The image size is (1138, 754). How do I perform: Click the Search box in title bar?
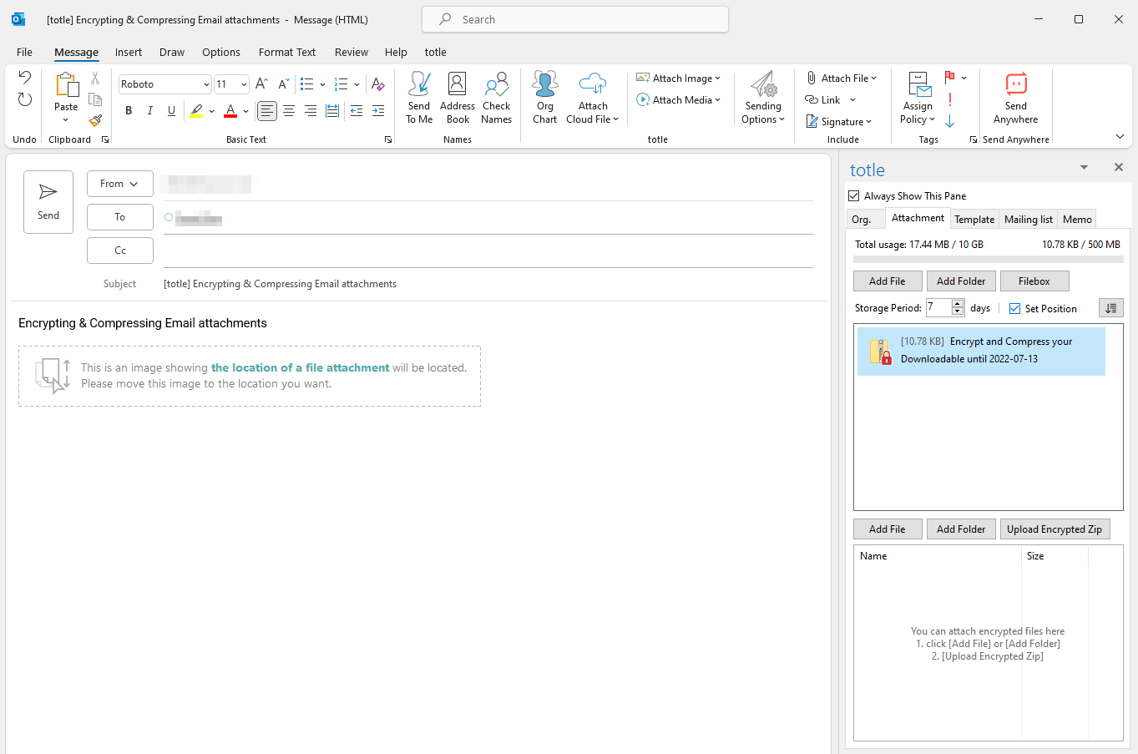pos(575,19)
